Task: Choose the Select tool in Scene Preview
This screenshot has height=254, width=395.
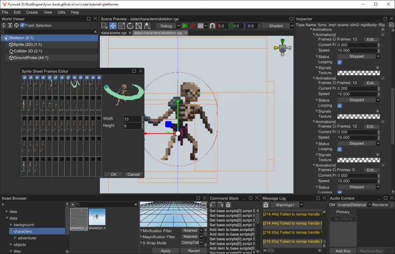Action: (x=104, y=26)
